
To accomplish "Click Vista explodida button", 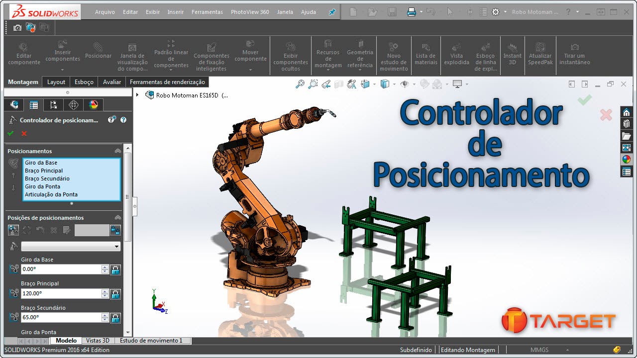I will click(456, 53).
